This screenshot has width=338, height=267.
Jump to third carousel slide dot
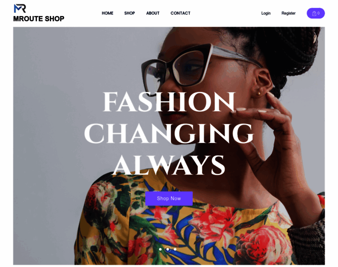(175, 249)
